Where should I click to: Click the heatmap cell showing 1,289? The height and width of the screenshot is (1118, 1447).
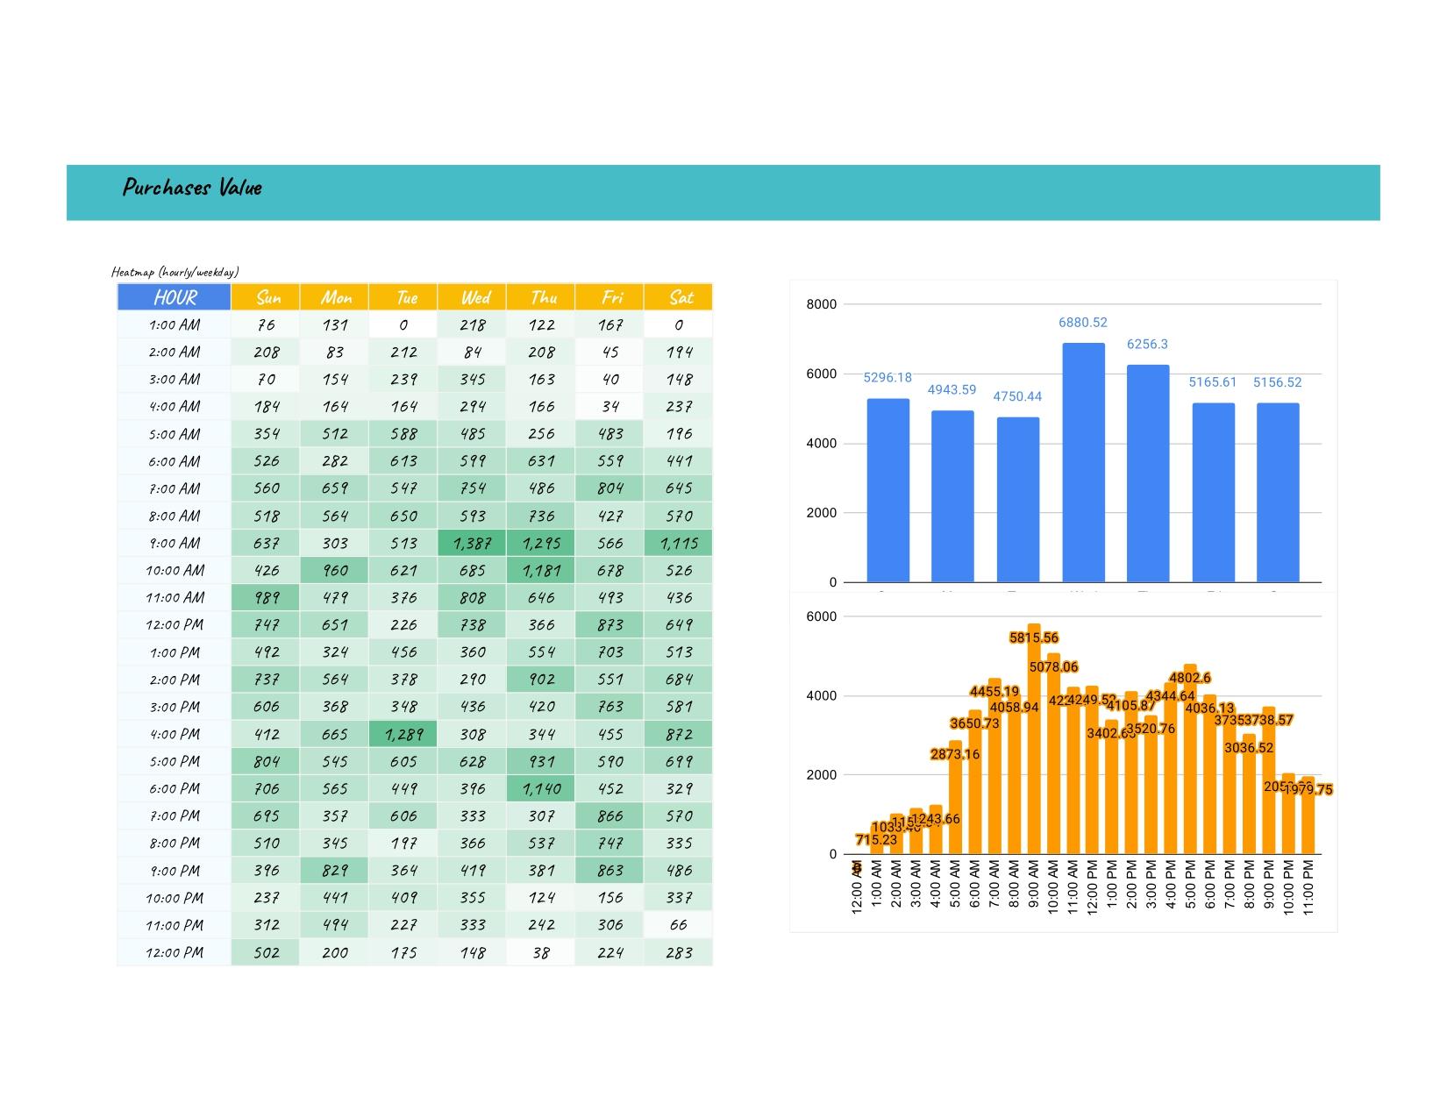pyautogui.click(x=403, y=734)
